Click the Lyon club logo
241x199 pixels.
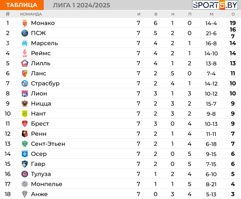(x=25, y=94)
